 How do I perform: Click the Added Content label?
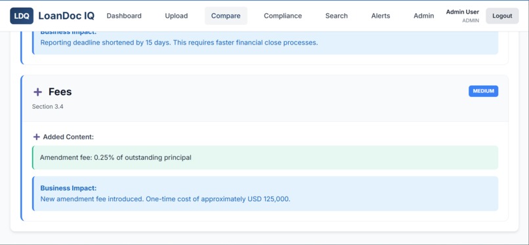[68, 137]
